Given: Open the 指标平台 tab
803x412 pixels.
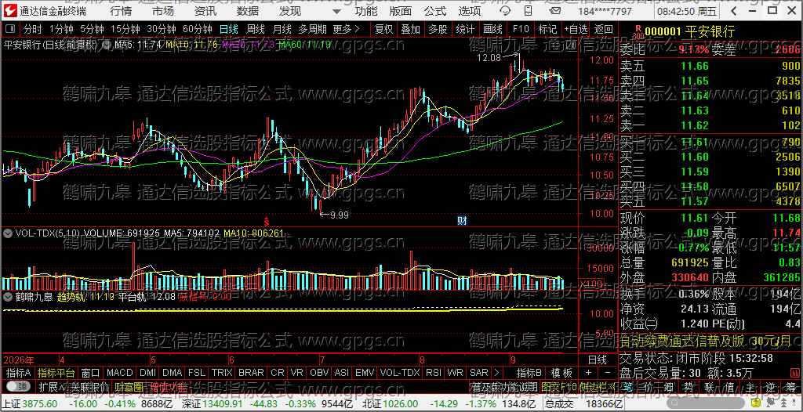Looking at the screenshot, I should [56, 372].
